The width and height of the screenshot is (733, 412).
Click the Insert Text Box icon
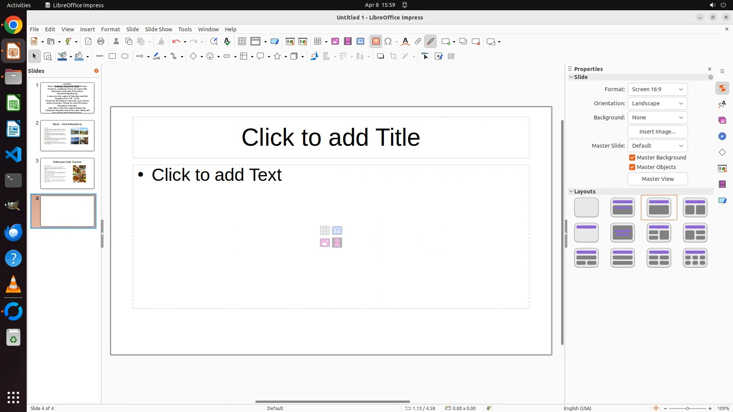click(x=376, y=42)
